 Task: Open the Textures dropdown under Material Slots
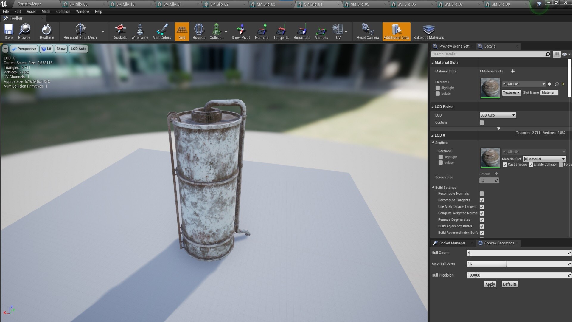click(511, 92)
